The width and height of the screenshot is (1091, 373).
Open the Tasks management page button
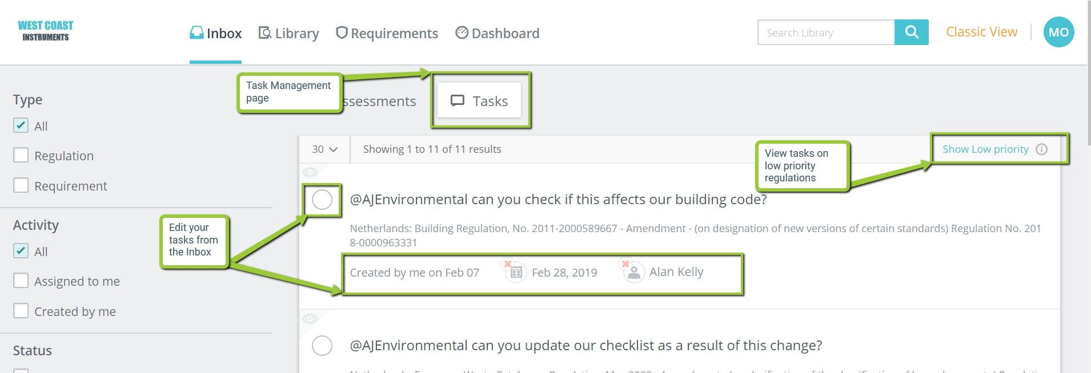click(x=480, y=100)
